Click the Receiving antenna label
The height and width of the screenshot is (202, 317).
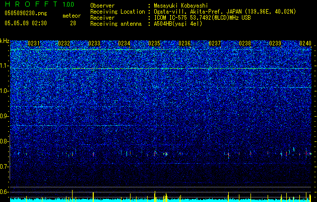click(116, 24)
